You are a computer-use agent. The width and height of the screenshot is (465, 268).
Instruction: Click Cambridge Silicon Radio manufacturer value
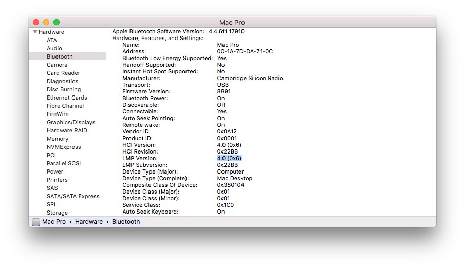click(250, 78)
